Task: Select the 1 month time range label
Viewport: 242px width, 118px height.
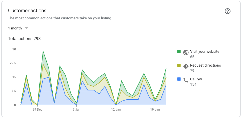Action: [15, 28]
